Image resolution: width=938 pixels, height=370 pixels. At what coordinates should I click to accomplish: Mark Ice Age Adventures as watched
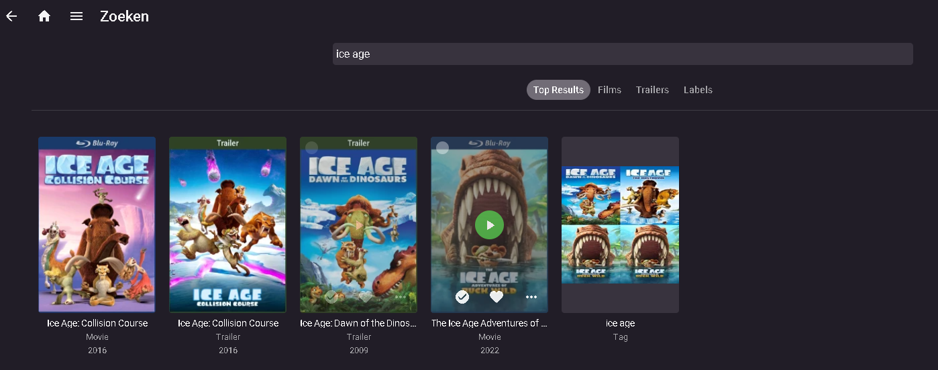click(462, 296)
